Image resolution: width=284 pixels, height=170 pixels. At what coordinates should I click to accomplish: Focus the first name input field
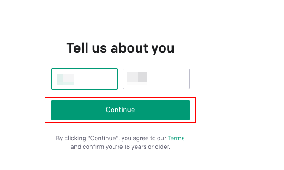tap(84, 79)
